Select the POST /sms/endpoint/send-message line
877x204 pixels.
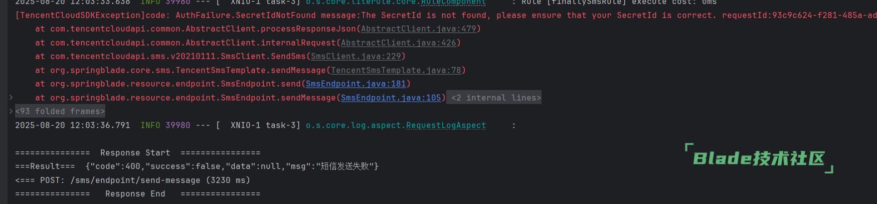pos(132,180)
